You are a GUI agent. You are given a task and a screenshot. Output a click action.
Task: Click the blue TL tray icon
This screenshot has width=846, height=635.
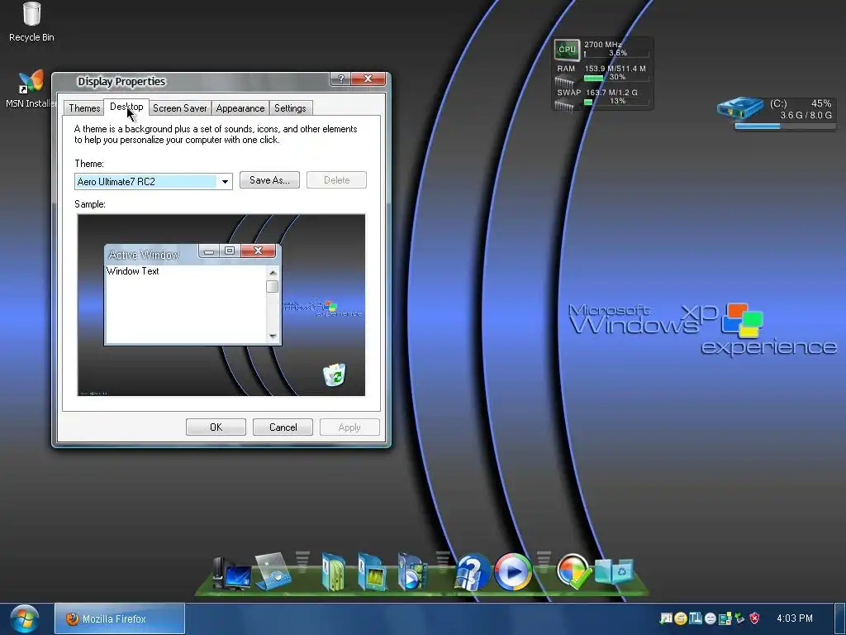[x=695, y=618]
